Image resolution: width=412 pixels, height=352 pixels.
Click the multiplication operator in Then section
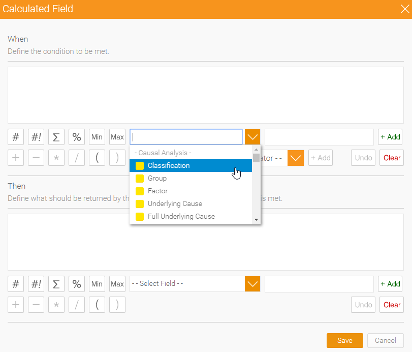(x=56, y=305)
